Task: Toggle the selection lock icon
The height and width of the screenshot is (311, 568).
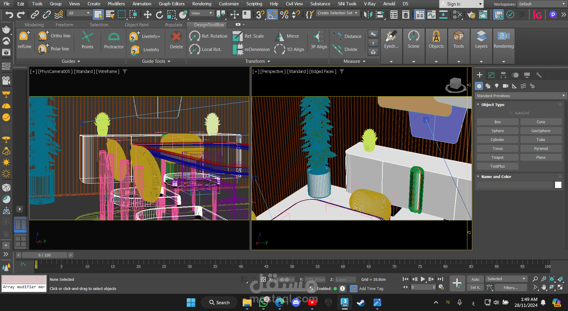Action: coord(254,279)
